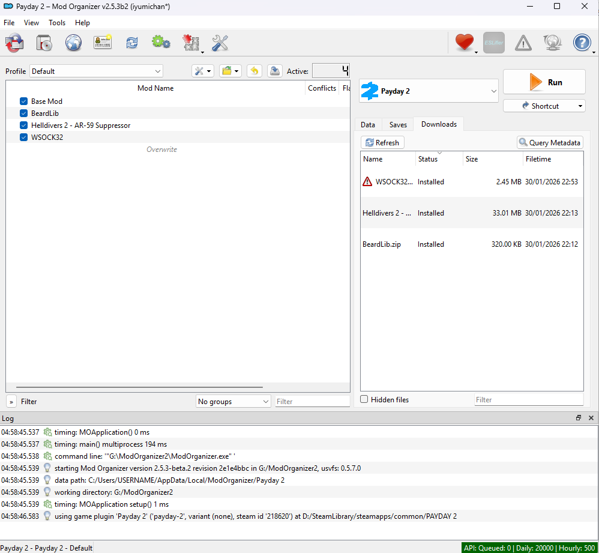
Task: Uncheck the BeardLib mod checkbox
Action: coord(24,113)
